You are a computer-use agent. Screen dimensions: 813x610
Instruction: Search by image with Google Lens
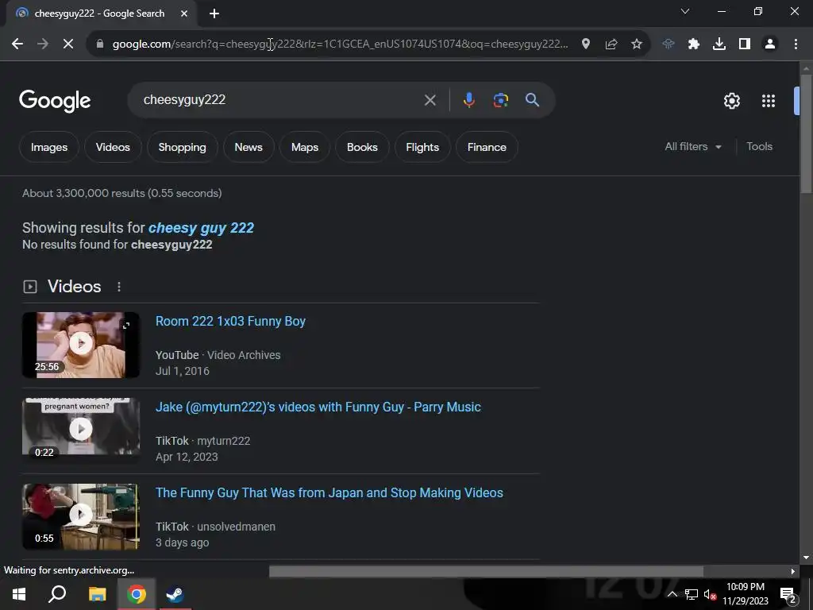(x=500, y=100)
